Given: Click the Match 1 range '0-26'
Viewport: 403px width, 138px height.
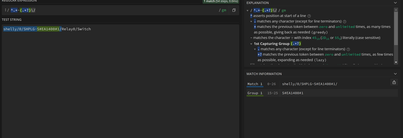Looking at the screenshot, I should coord(272,84).
